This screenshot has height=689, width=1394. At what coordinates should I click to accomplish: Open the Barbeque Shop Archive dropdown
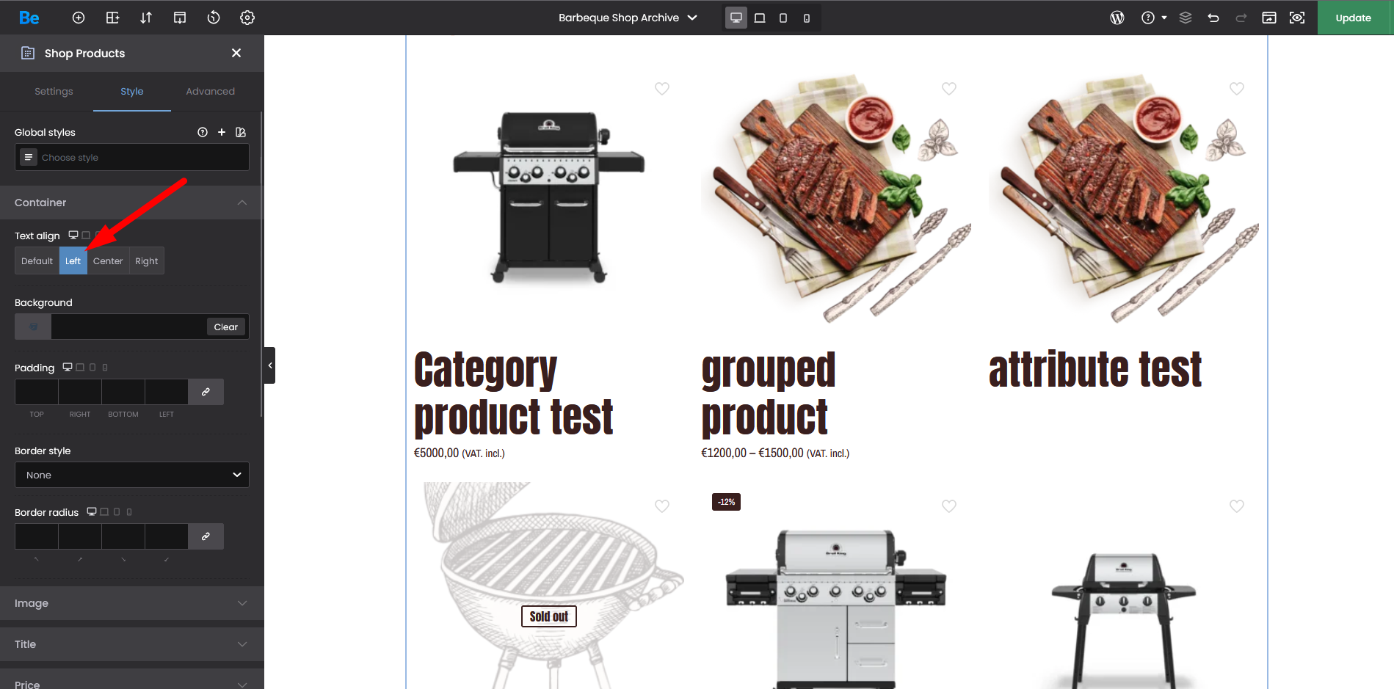pyautogui.click(x=628, y=18)
